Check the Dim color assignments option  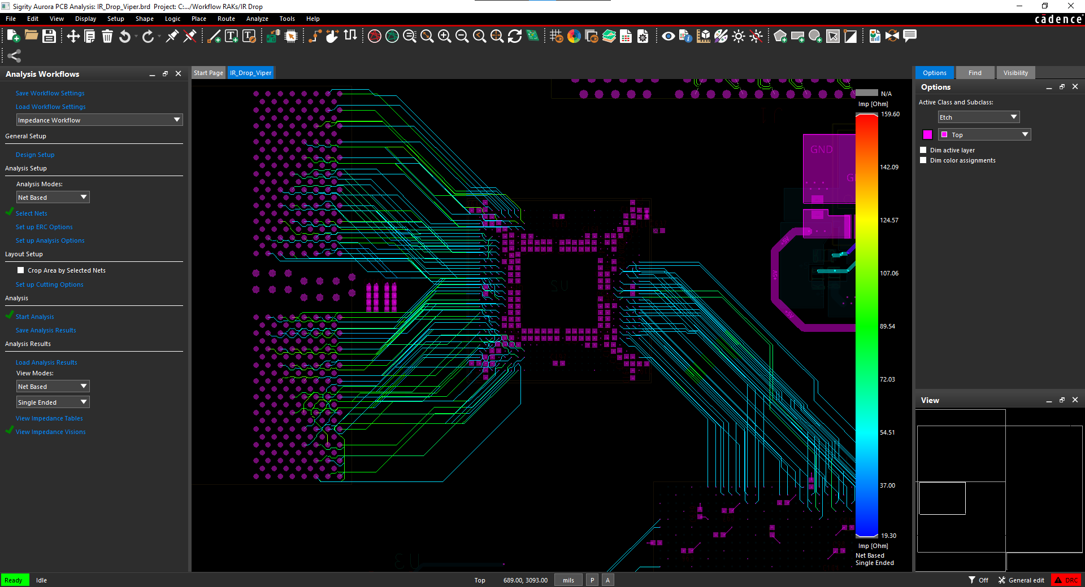pyautogui.click(x=923, y=160)
